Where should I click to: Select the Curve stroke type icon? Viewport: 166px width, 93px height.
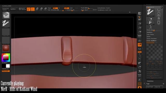(150, 27)
